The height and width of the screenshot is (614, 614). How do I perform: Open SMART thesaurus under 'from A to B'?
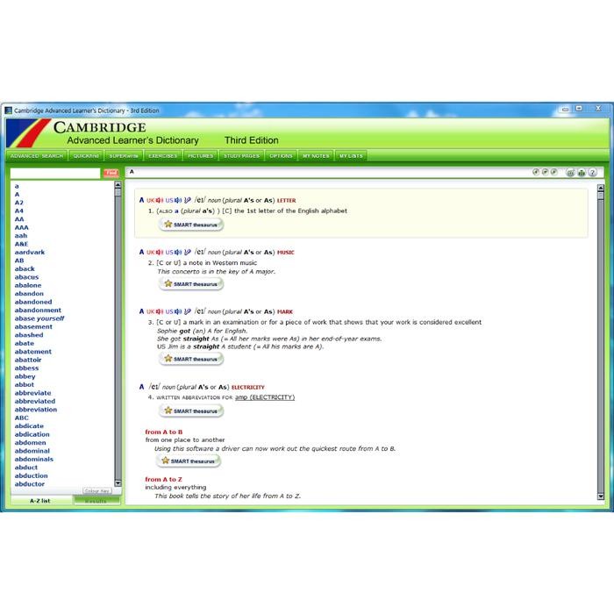189,460
